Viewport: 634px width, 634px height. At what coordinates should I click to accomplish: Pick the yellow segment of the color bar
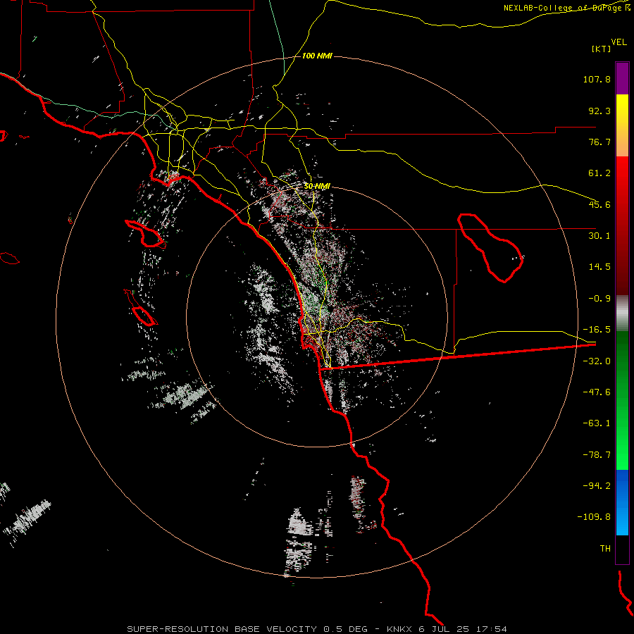(622, 125)
